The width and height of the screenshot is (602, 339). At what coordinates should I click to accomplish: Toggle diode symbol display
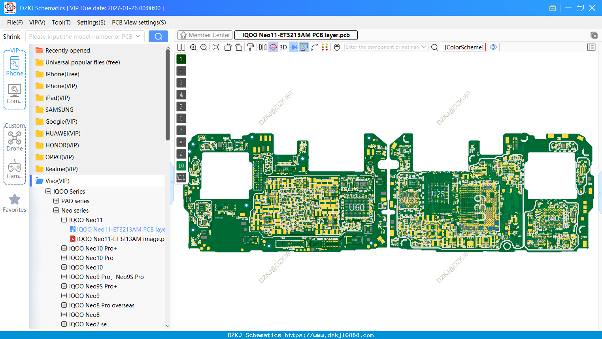(x=294, y=47)
